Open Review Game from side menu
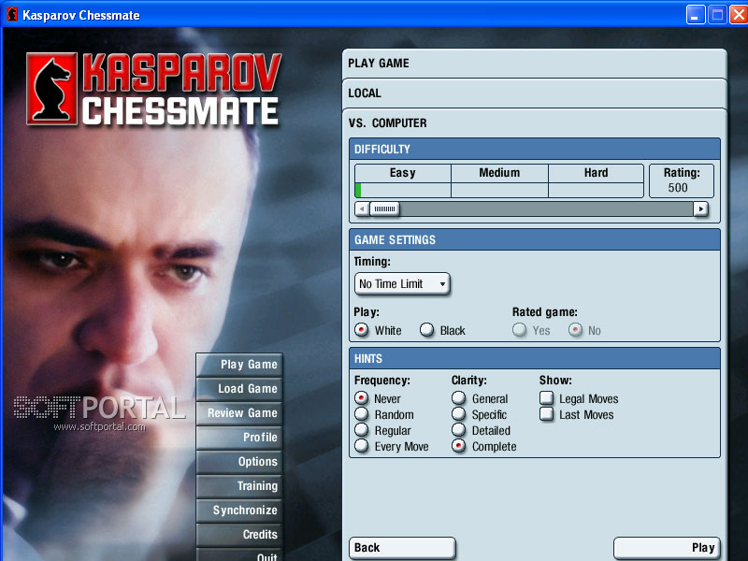748x561 pixels. pos(239,413)
